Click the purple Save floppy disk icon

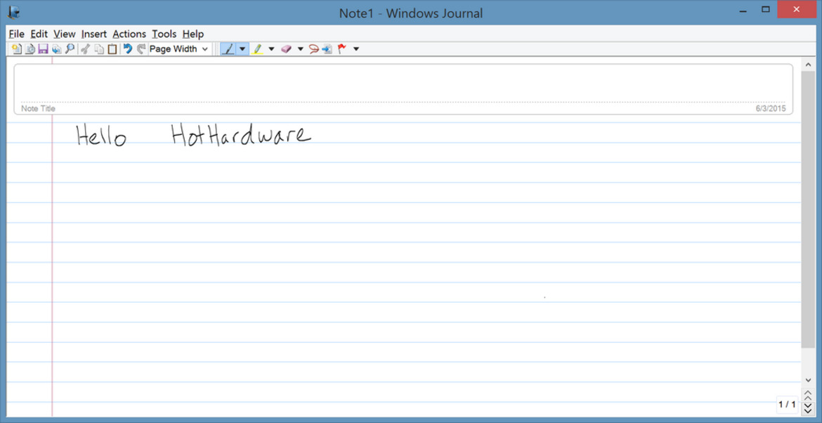pos(43,49)
